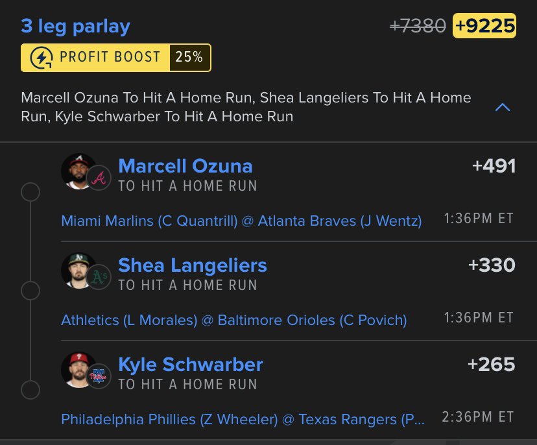
Task: Click the profit boost lightning icon
Action: (x=41, y=58)
